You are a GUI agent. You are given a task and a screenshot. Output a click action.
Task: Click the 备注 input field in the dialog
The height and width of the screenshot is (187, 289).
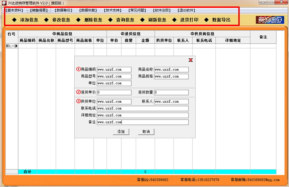pyautogui.click(x=143, y=122)
